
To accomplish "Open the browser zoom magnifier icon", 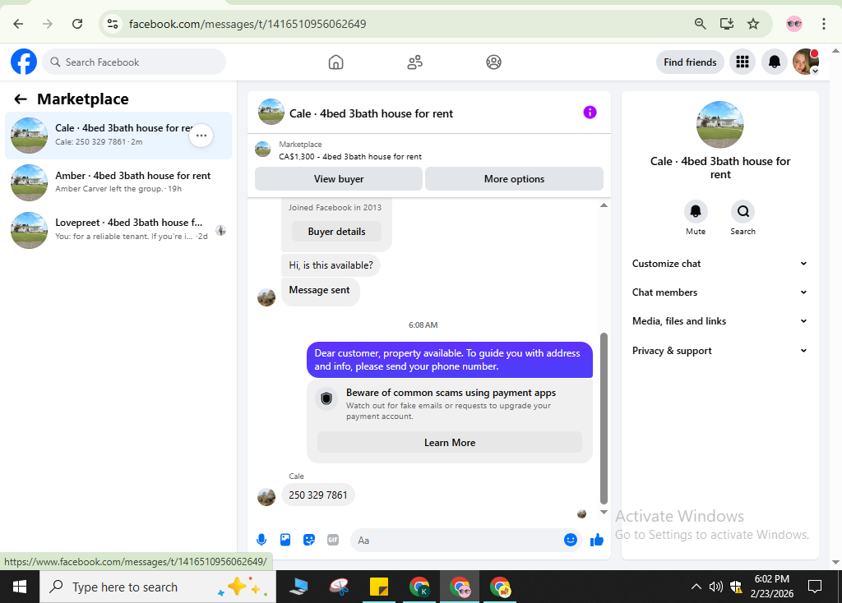I will (700, 24).
